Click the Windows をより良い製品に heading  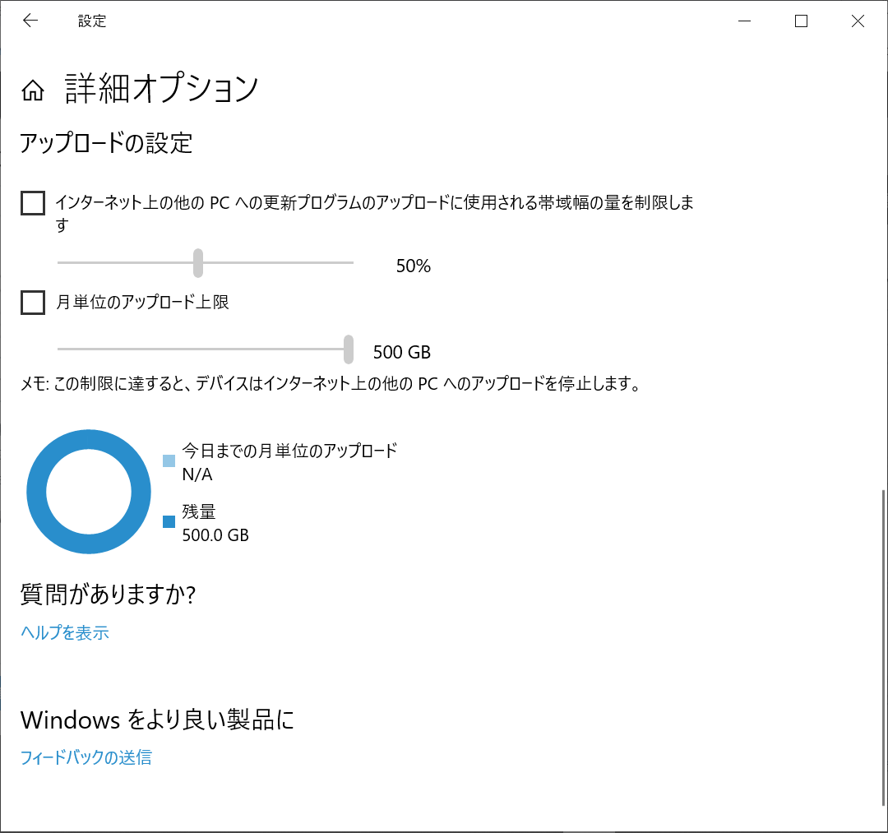pyautogui.click(x=157, y=720)
